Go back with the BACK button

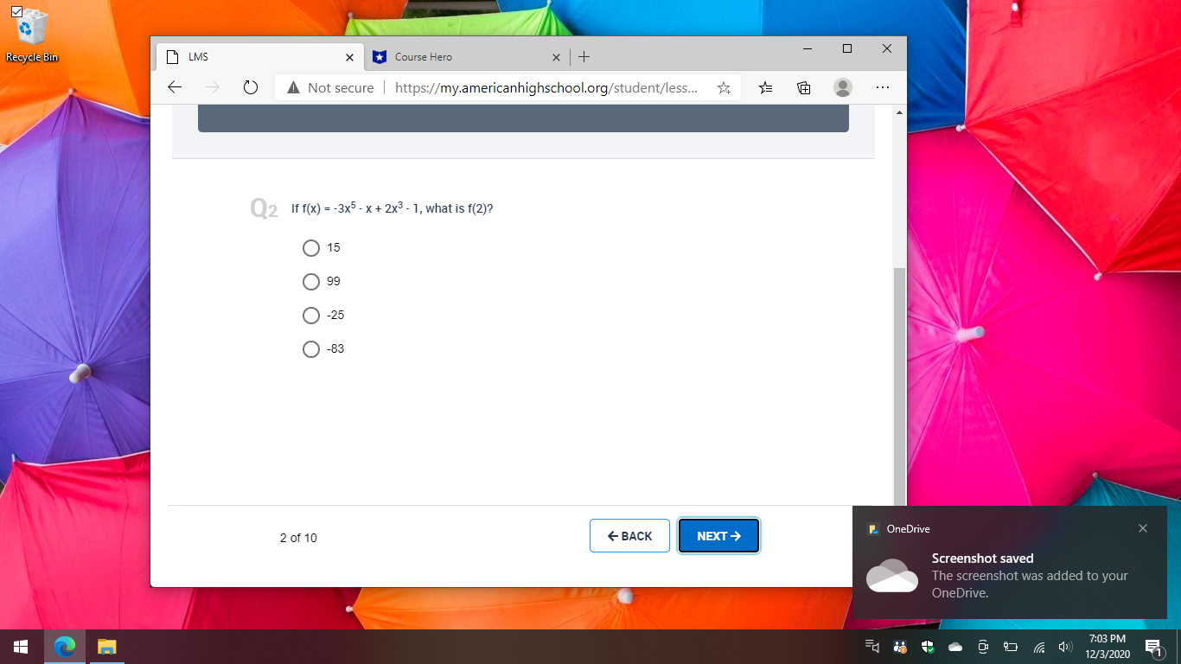629,535
